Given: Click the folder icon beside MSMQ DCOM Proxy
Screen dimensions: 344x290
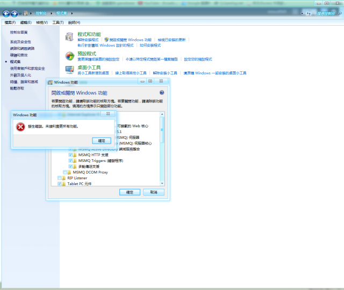Looking at the screenshot, I should [x=69, y=172].
